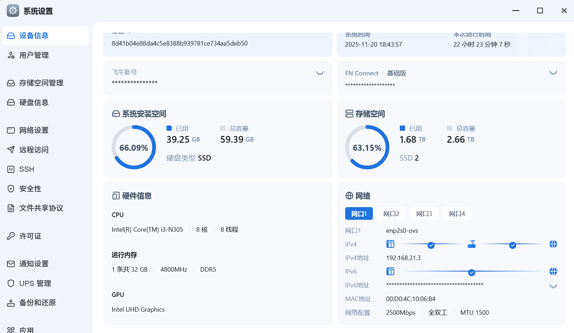This screenshot has height=333, width=574.
Task: Open 远程访问 remote access
Action: point(46,150)
